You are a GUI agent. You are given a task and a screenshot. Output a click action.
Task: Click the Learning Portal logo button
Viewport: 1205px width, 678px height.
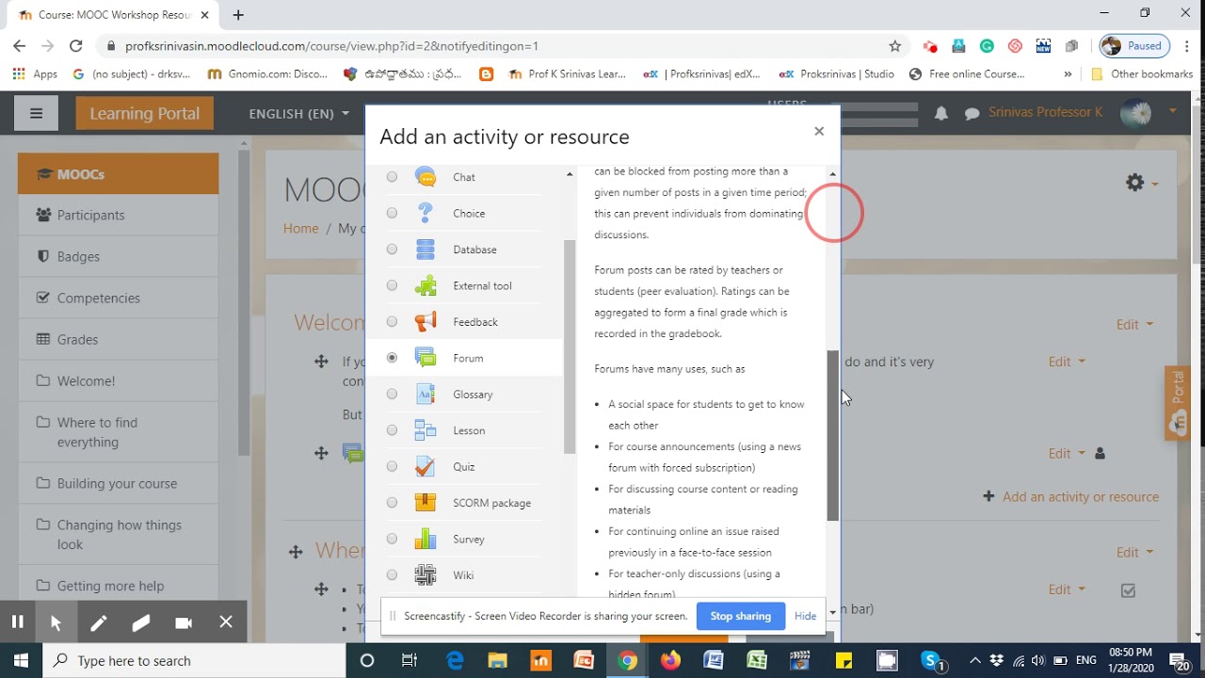click(x=145, y=113)
